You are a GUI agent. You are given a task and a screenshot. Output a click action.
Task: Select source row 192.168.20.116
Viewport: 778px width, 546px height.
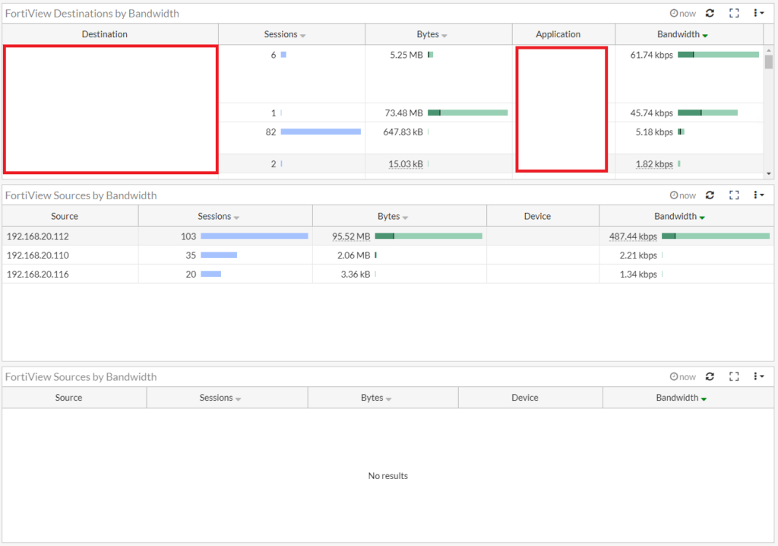[x=387, y=274]
